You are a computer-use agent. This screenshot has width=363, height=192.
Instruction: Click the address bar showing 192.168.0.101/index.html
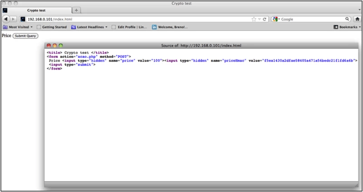(x=136, y=19)
